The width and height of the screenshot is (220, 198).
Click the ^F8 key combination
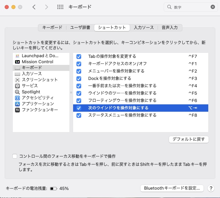tap(192, 115)
